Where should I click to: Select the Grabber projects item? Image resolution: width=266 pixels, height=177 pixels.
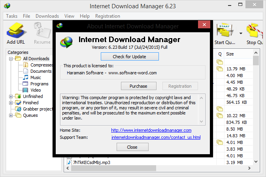click(x=38, y=109)
